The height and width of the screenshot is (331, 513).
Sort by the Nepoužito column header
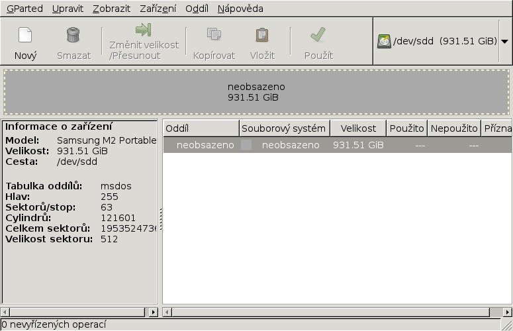[x=454, y=128]
